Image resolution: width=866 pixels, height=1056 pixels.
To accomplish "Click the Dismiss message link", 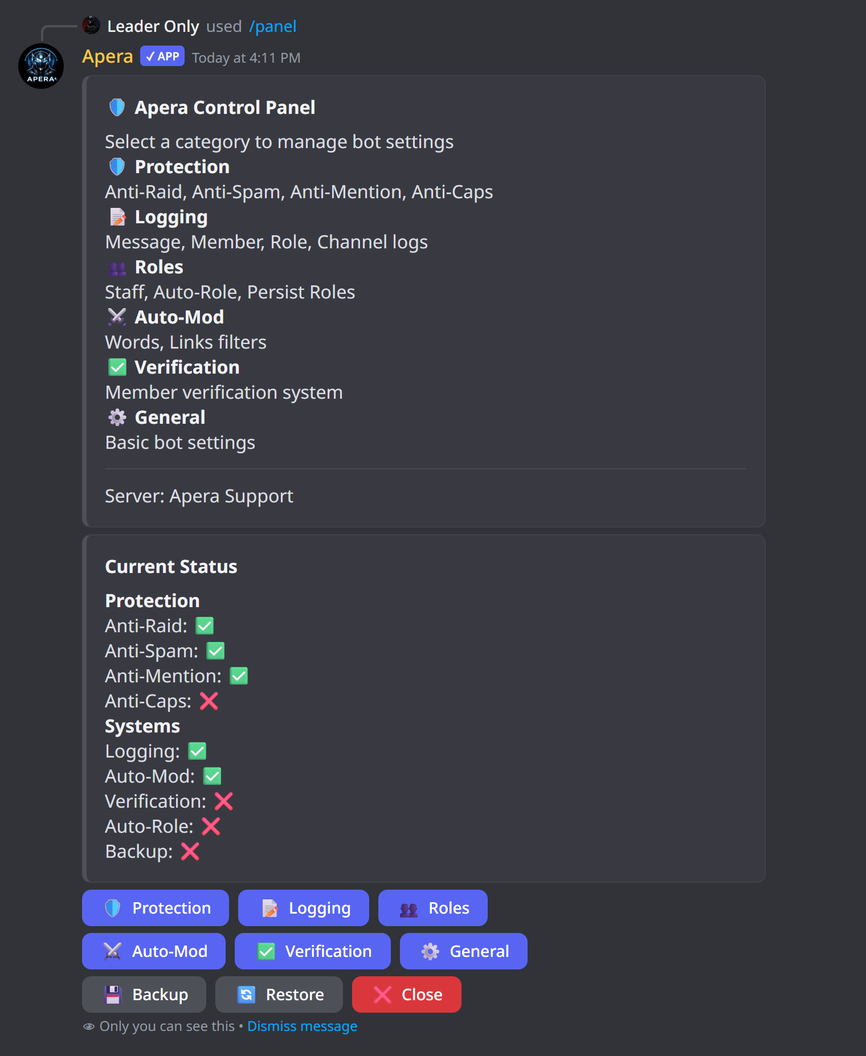I will [302, 1026].
